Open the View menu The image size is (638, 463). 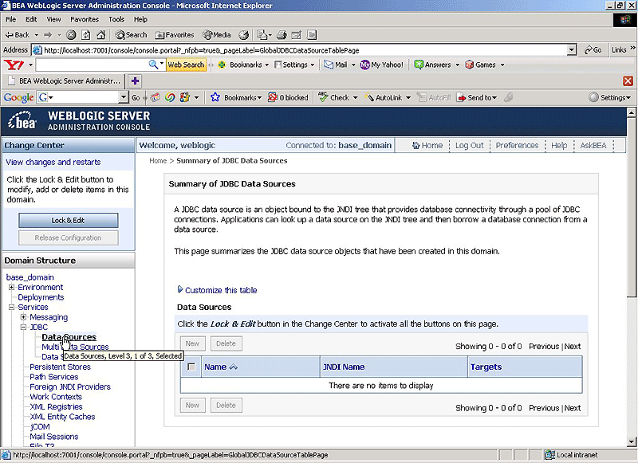(x=53, y=19)
